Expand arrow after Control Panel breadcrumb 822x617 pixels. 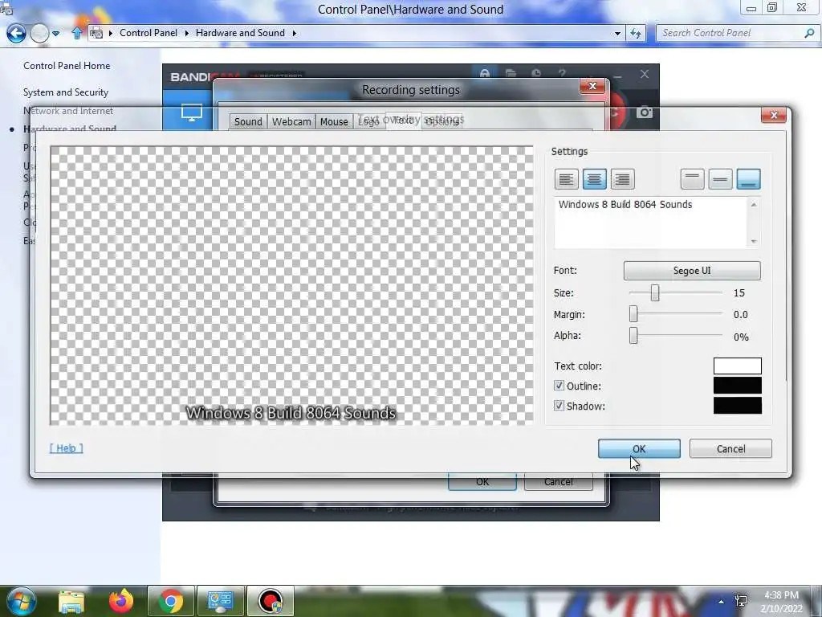pos(186,33)
